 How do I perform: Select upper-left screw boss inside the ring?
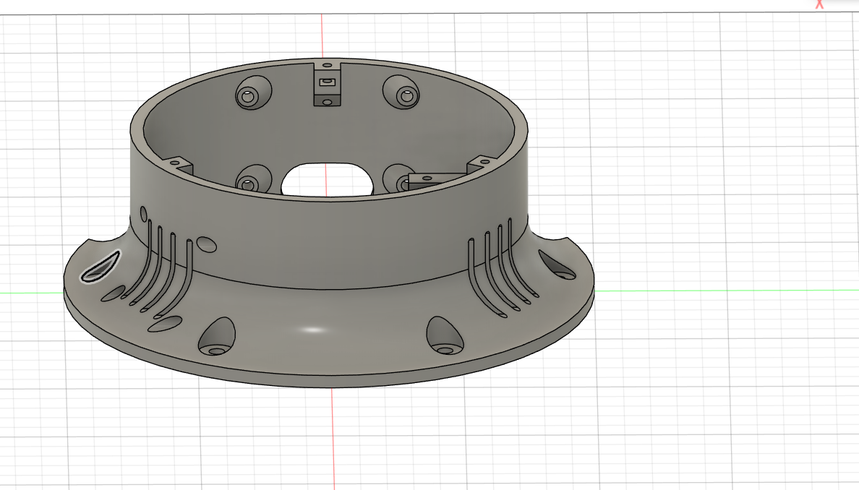point(253,93)
